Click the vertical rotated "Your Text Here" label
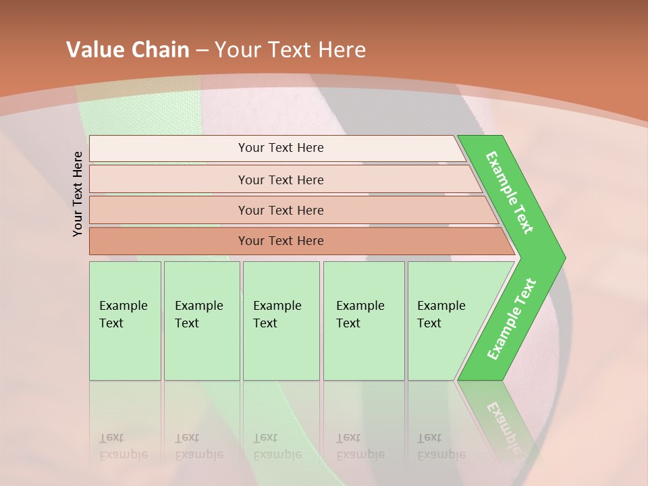This screenshot has height=486, width=648. click(x=78, y=194)
